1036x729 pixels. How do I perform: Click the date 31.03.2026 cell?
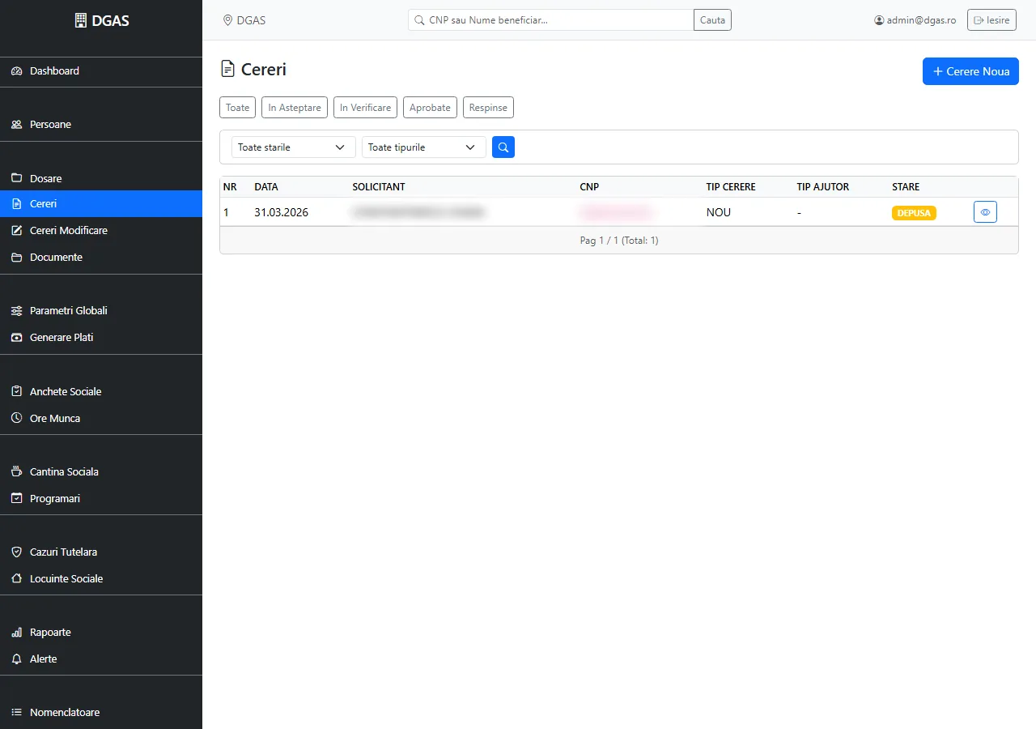(x=282, y=212)
